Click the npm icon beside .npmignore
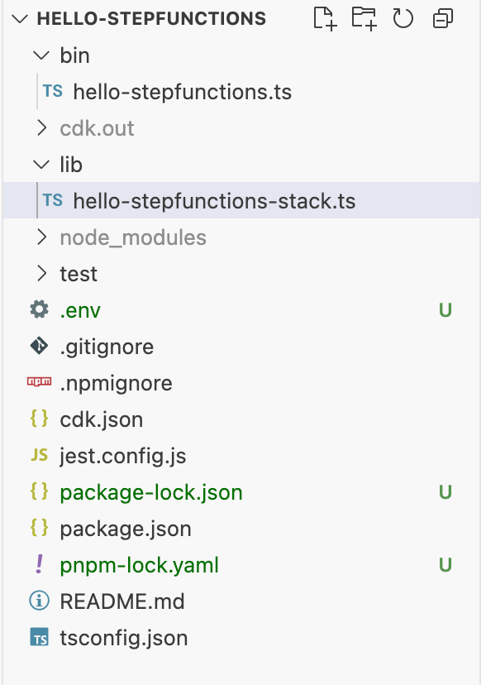486x685 pixels. click(x=40, y=382)
